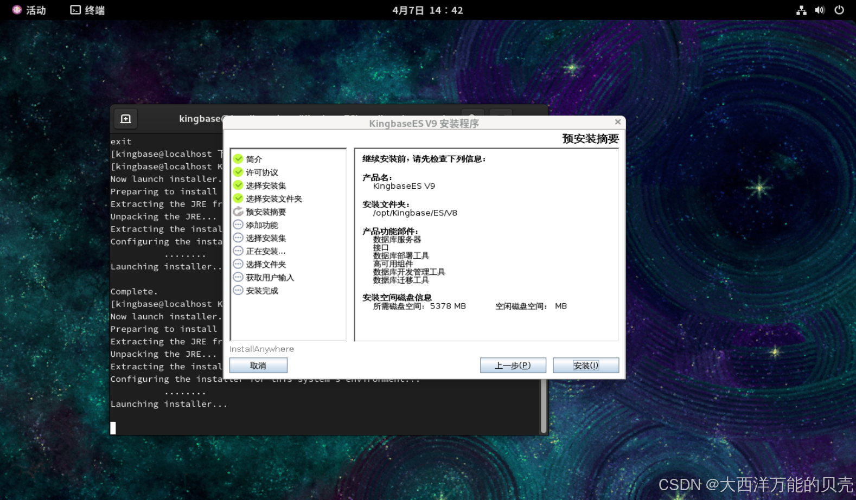Click the green checkmark icon beside 许可协议
The height and width of the screenshot is (500, 856).
point(238,172)
